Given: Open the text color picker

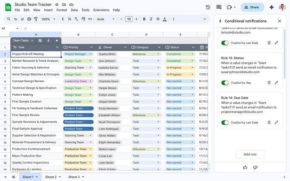Looking at the screenshot, I should click(x=164, y=19).
